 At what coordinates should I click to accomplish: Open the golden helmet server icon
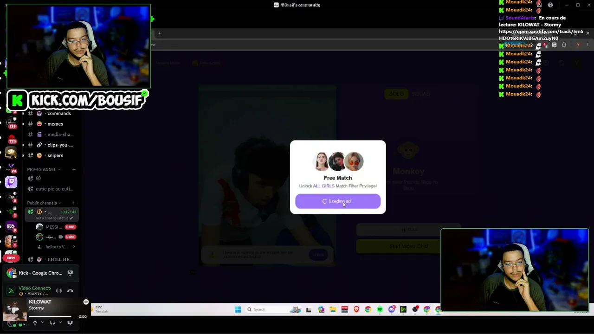click(x=11, y=153)
